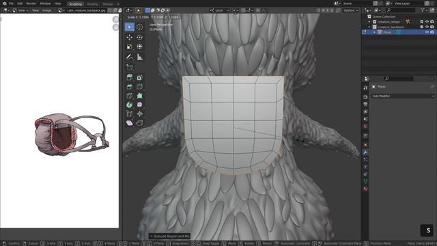Open the Help menu

[x=57, y=3]
